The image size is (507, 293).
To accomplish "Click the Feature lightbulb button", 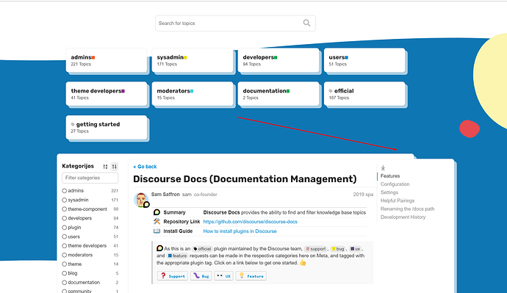I will point(251,276).
